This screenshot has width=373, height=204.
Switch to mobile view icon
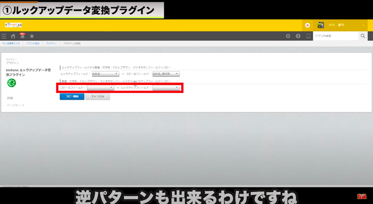[x=308, y=36]
